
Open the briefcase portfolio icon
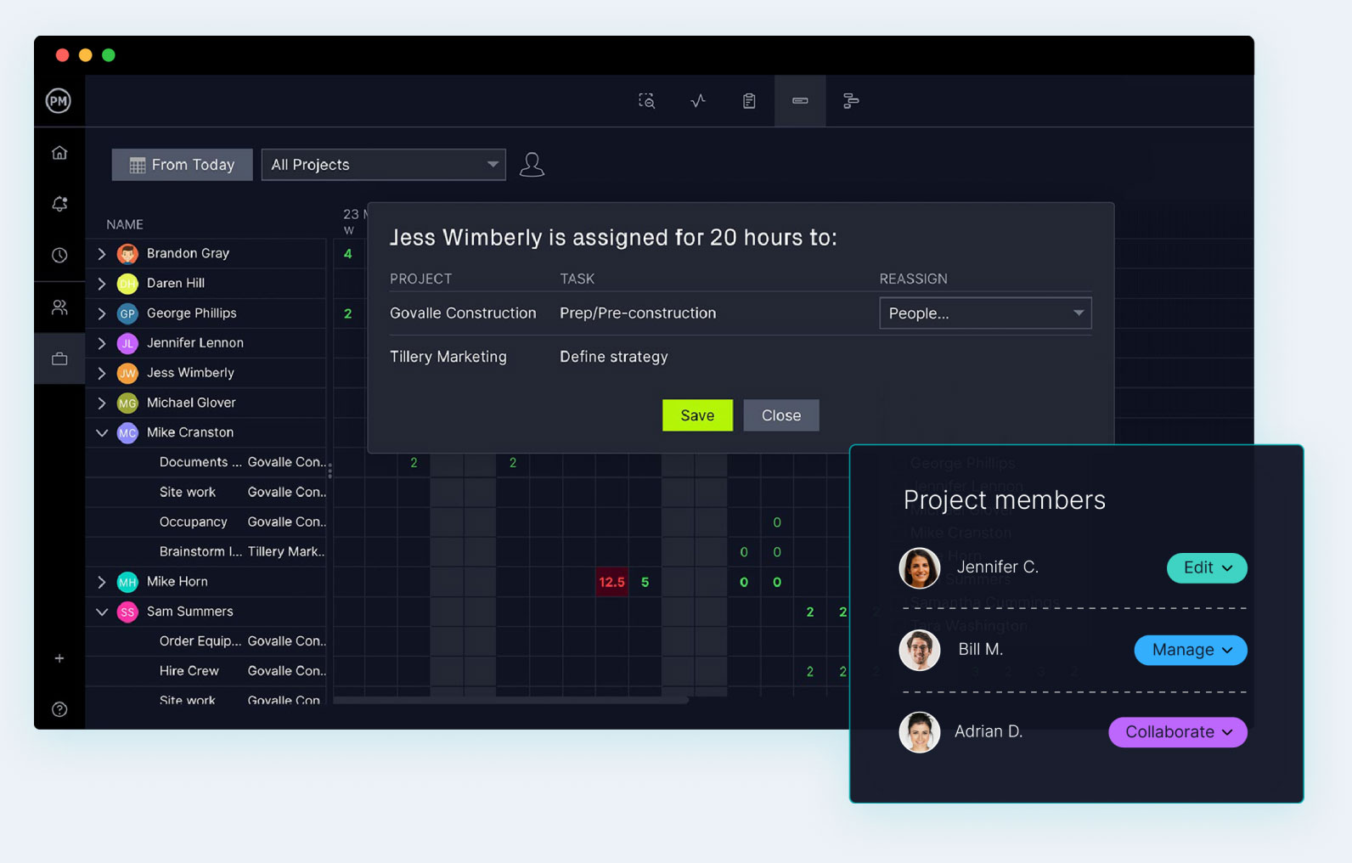point(59,359)
